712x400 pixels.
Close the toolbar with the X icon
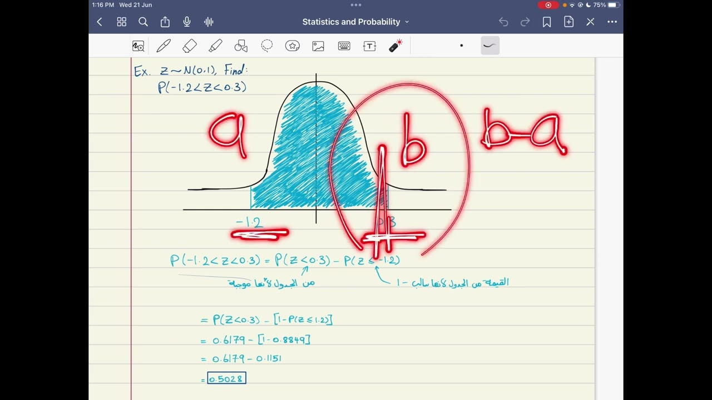tap(590, 22)
